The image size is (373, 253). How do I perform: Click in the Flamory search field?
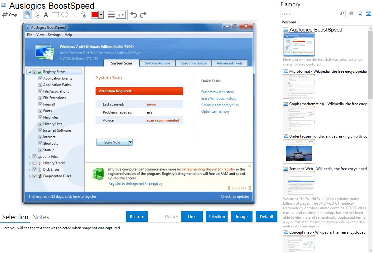tap(310, 13)
